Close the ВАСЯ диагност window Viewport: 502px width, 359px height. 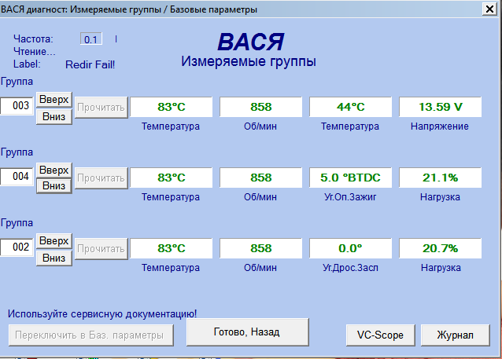point(489,9)
